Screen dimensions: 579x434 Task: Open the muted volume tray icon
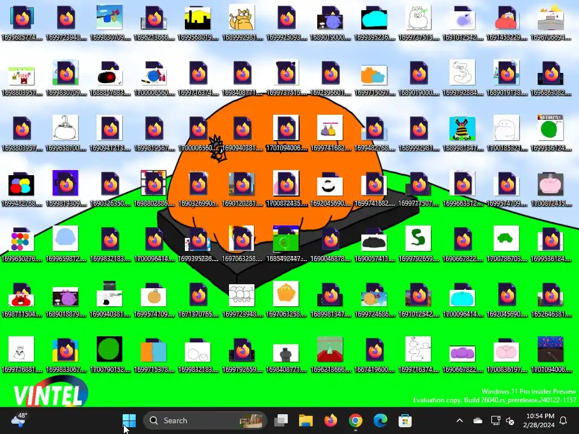click(x=510, y=420)
